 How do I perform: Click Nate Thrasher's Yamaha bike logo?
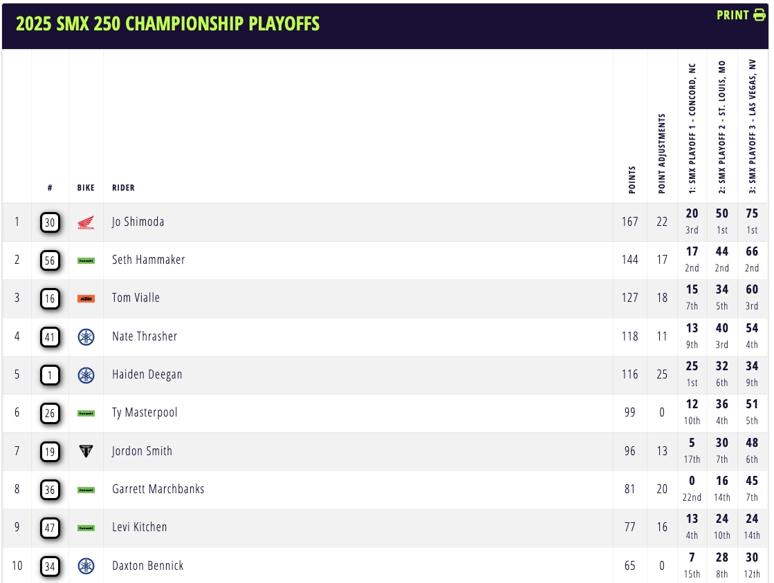coord(86,337)
